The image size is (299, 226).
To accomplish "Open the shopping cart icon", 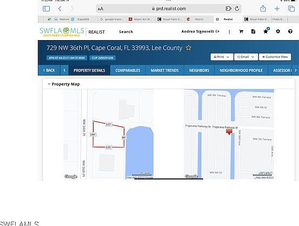I will 241,31.
